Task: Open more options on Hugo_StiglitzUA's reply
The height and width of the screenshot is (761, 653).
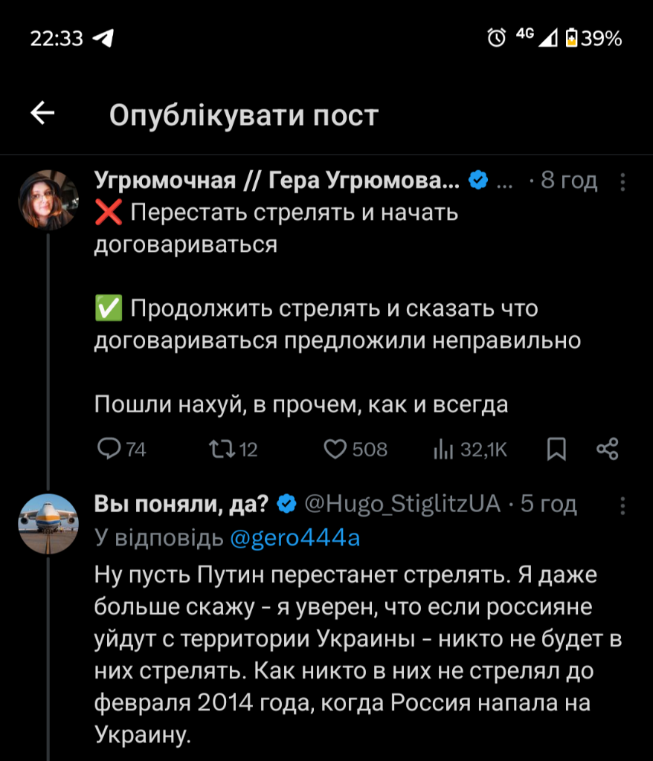Action: pos(623,505)
